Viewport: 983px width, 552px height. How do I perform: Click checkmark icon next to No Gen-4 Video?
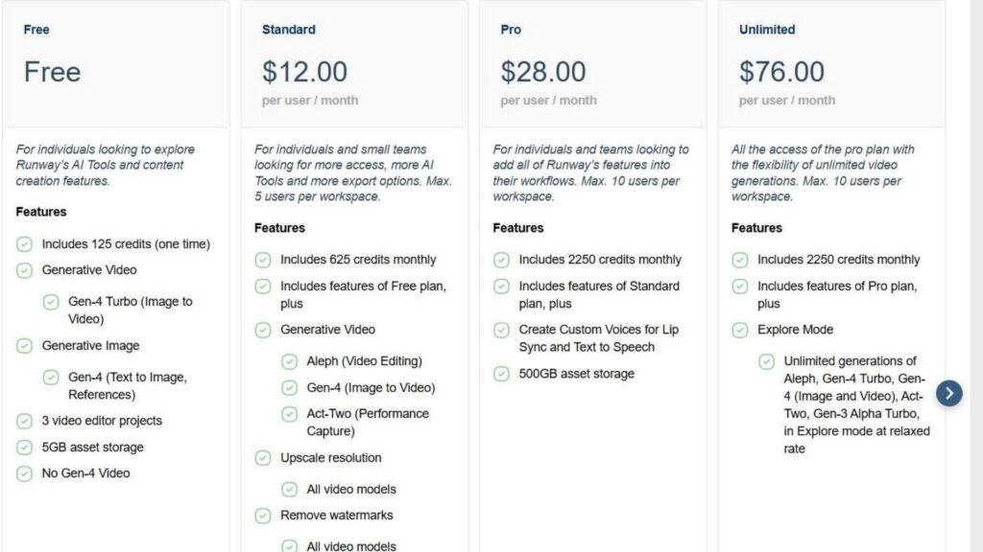click(x=24, y=473)
